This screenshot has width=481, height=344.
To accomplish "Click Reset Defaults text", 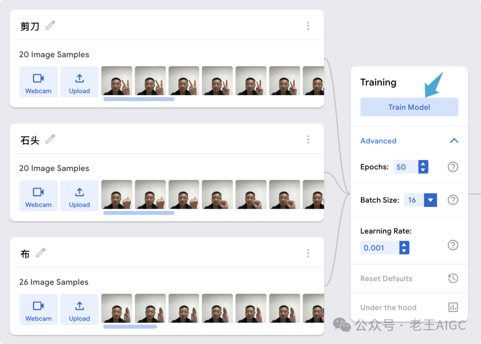I will 386,279.
